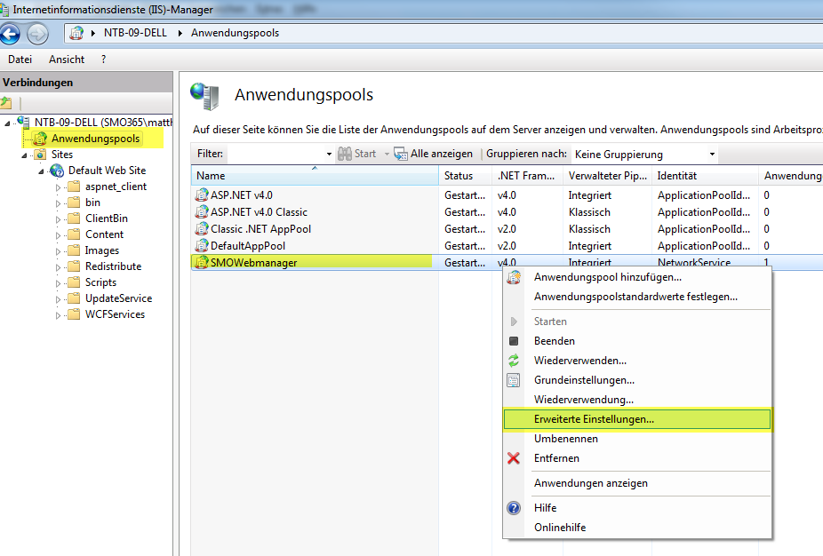
Task: Expand the UpdateService folder node
Action: pos(58,298)
